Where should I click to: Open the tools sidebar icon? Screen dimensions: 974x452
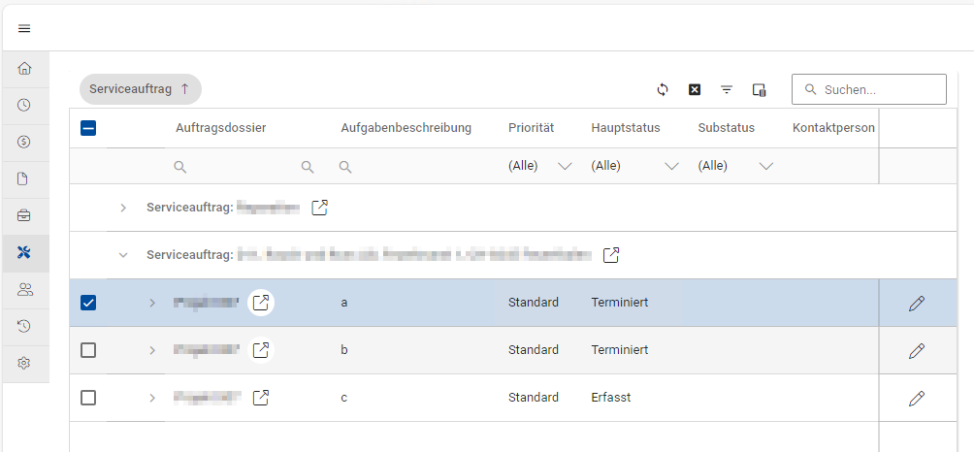(25, 252)
